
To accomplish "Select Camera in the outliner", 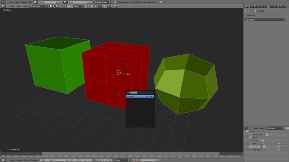I will pyautogui.click(x=255, y=140).
